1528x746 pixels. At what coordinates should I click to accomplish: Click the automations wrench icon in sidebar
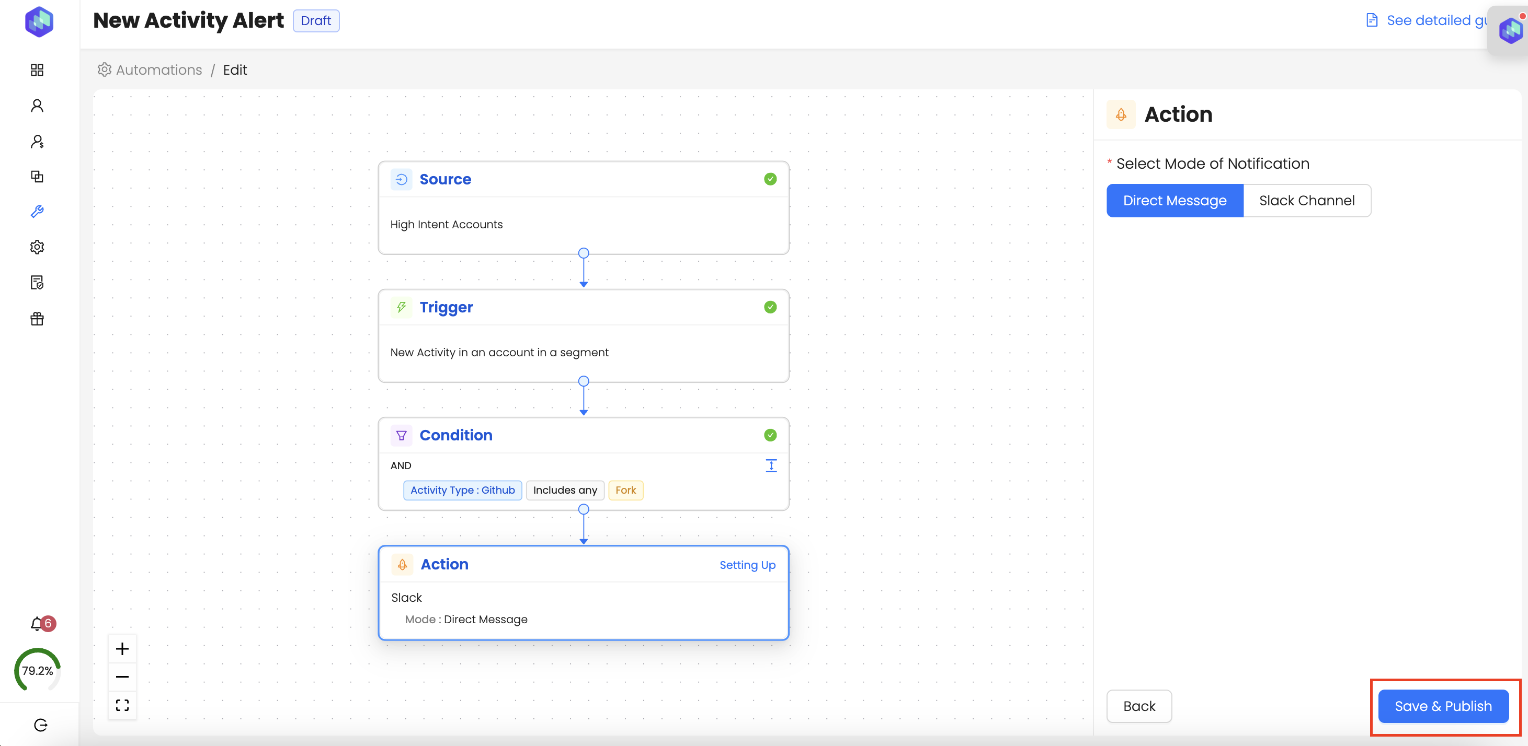pos(37,212)
